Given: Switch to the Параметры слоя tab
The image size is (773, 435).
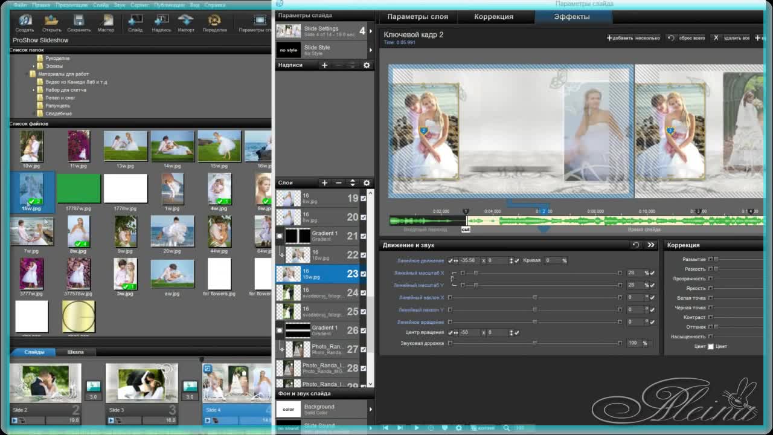Looking at the screenshot, I should click(x=417, y=17).
